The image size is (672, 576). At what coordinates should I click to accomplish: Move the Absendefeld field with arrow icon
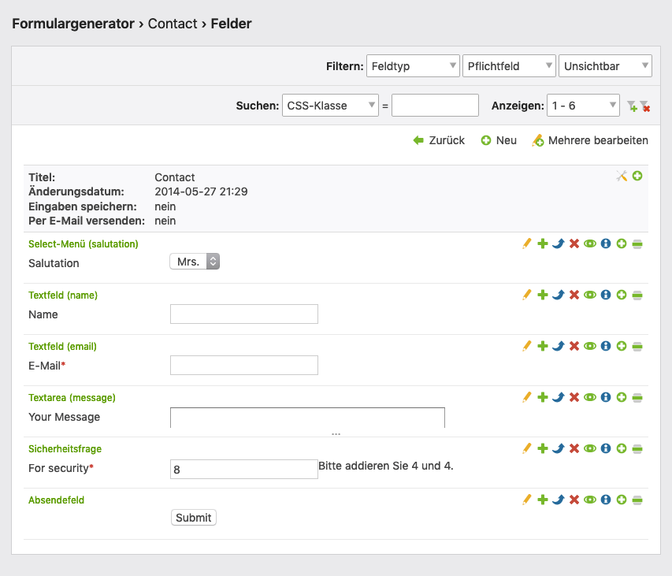tap(559, 500)
